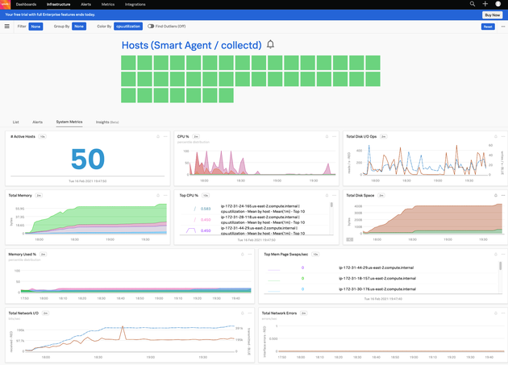The height and width of the screenshot is (365, 508).
Task: Open the ellipsis menu on Memory Used % chart
Action: (250, 255)
